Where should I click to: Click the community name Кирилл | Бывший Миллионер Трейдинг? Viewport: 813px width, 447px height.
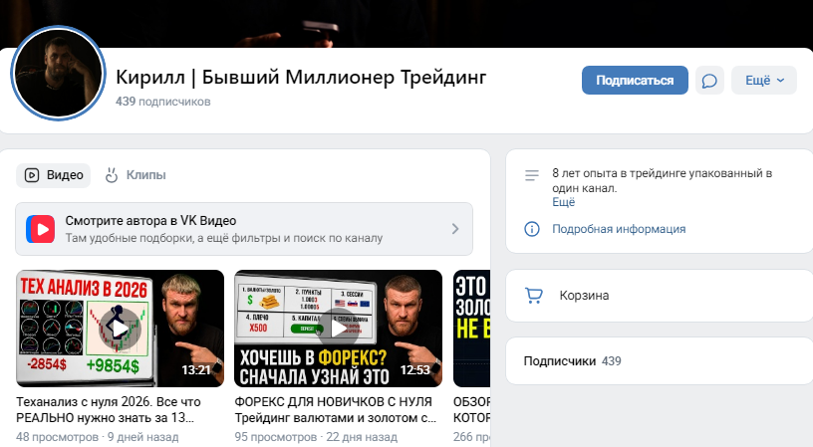301,78
